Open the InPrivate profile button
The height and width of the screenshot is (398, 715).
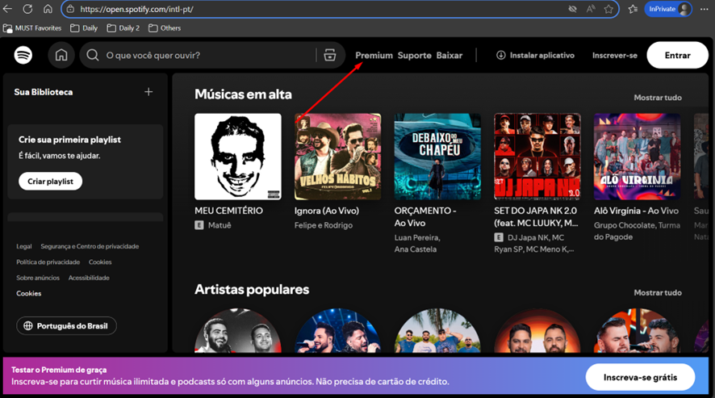coord(668,9)
